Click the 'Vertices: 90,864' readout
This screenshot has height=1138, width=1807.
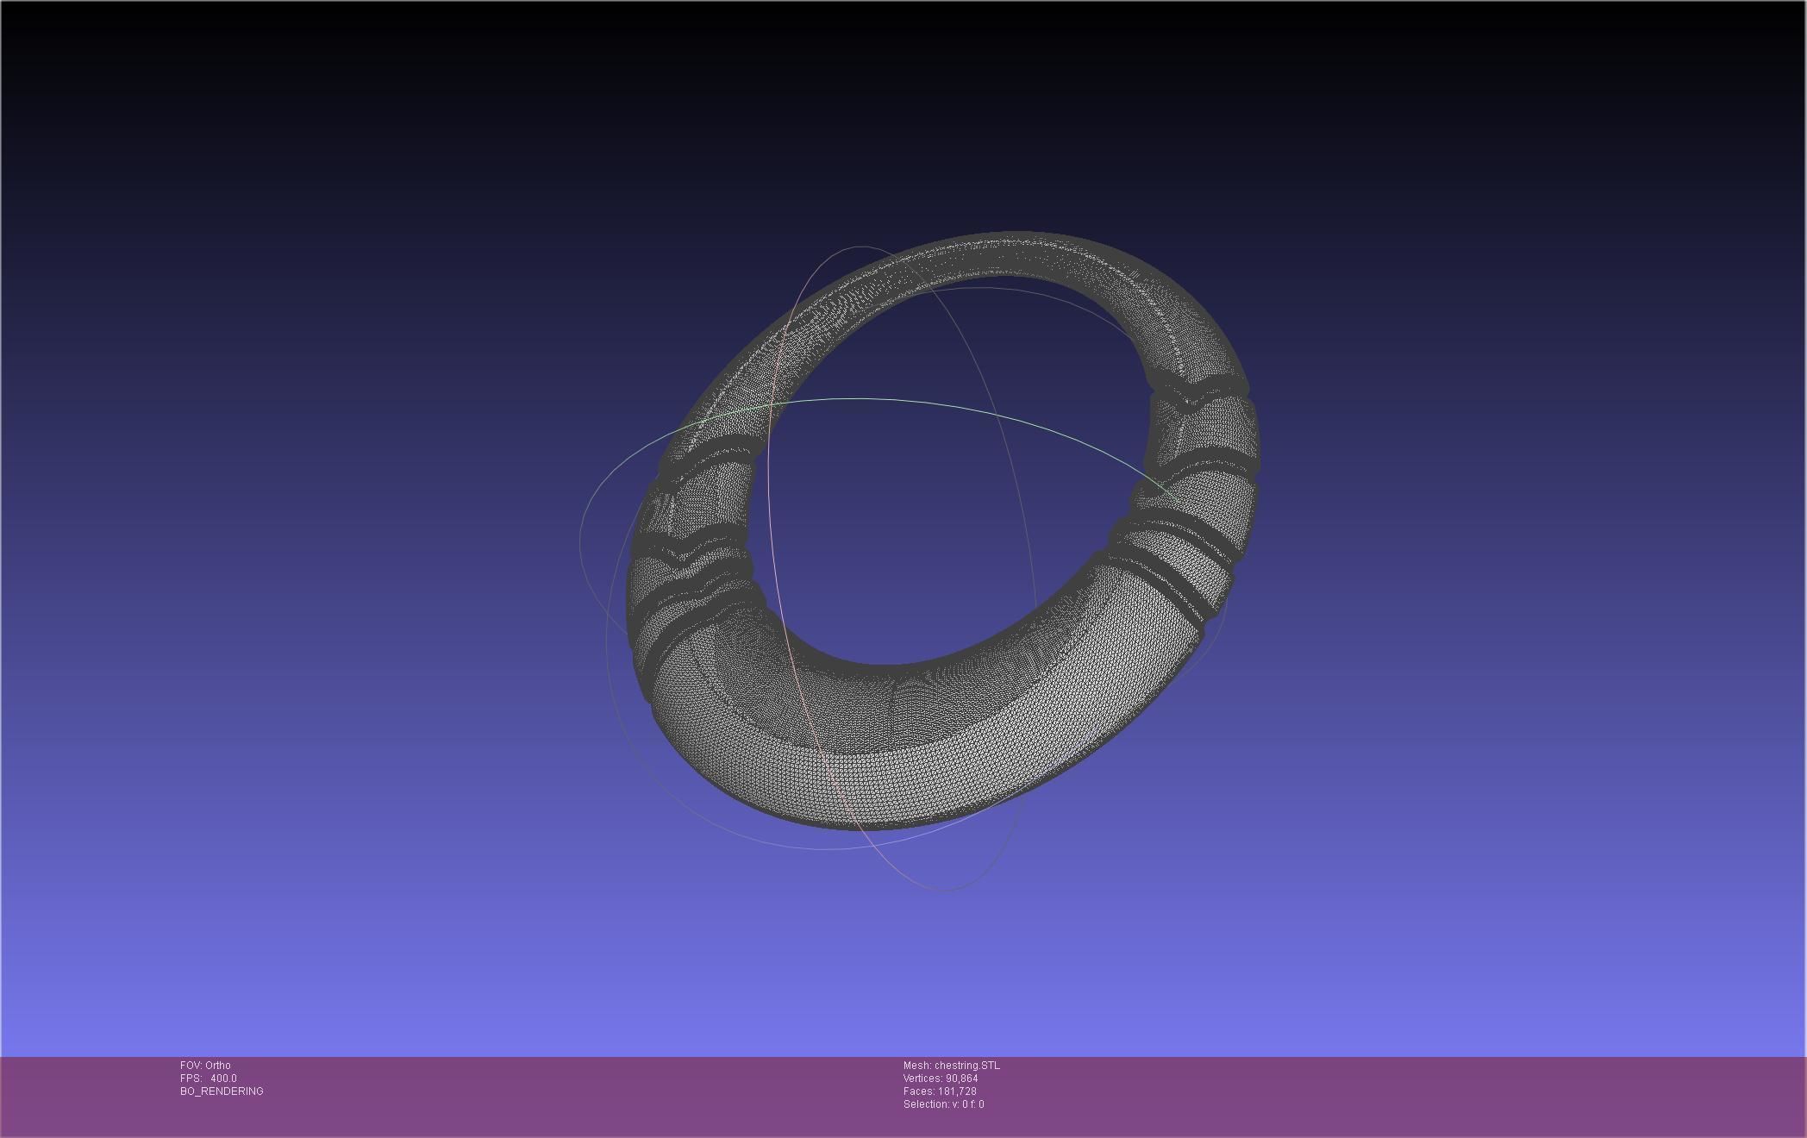pyautogui.click(x=941, y=1079)
